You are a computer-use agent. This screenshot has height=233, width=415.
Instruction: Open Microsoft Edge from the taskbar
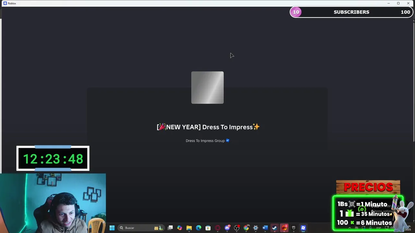(198, 228)
